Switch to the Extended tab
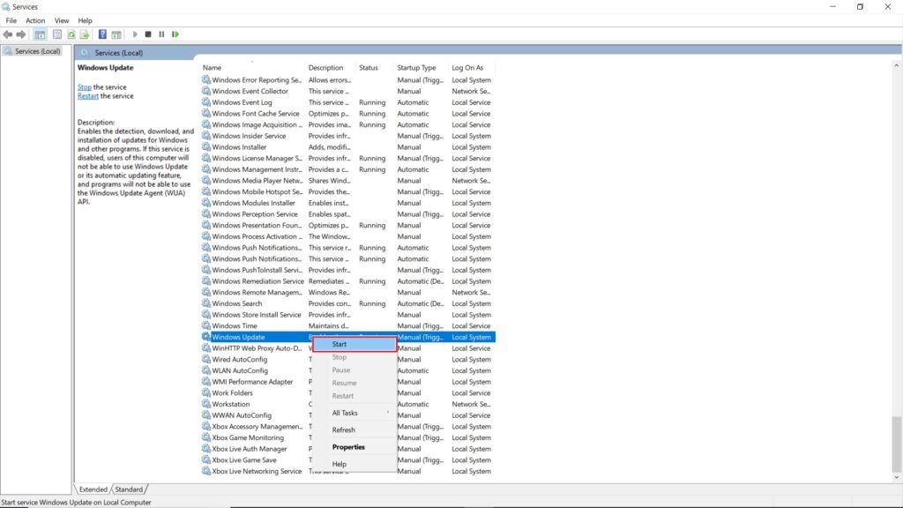The width and height of the screenshot is (903, 508). (x=93, y=489)
